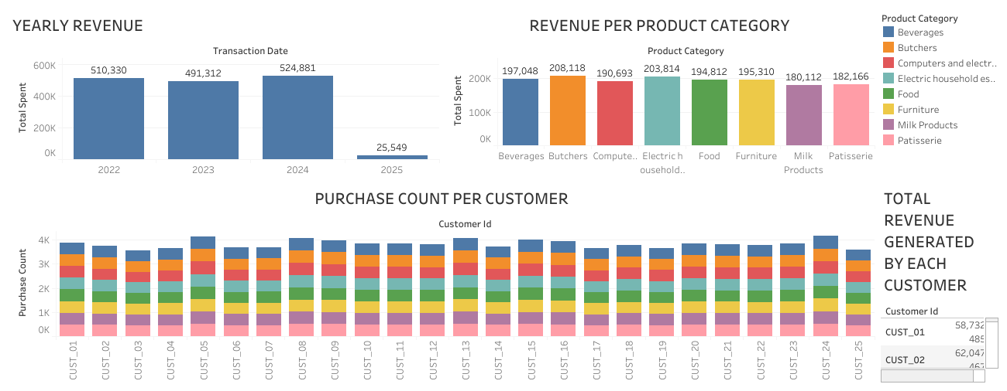The width and height of the screenshot is (1007, 391).
Task: Click the pink Patisserie category bar
Action: (851, 114)
